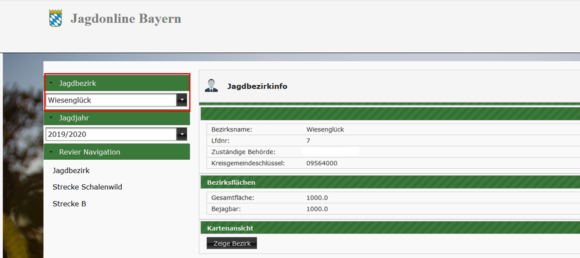This screenshot has height=258, width=580.
Task: Collapse the Jagdbezirk panel using its triangle
Action: click(51, 83)
